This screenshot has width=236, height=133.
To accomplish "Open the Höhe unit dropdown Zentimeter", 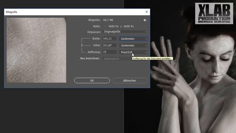I will [x=133, y=45].
